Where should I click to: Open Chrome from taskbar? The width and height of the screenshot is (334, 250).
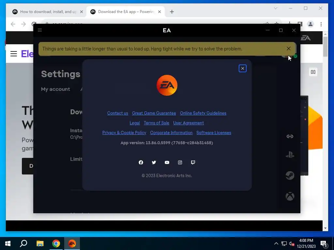(x=56, y=243)
